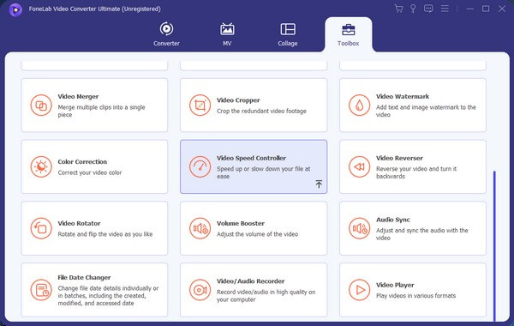The width and height of the screenshot is (514, 326).
Task: Click the Video Rotator title
Action: (79, 223)
